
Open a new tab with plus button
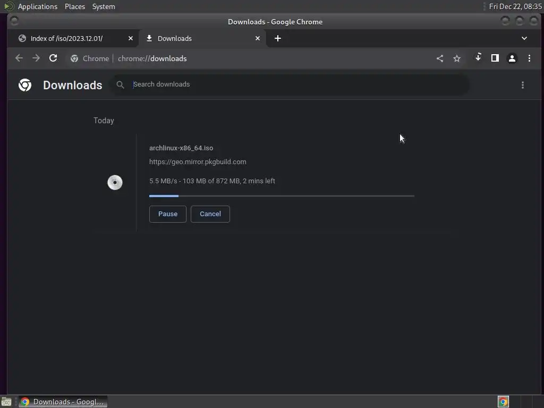tap(277, 38)
